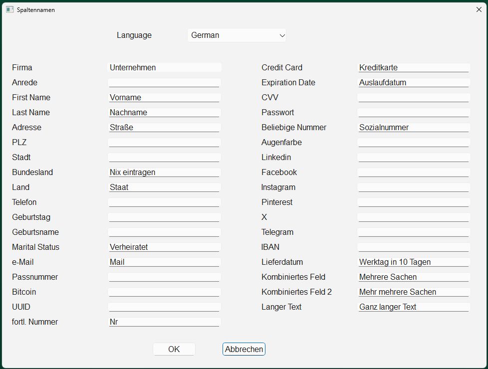Click the empty Anrede input field
The height and width of the screenshot is (369, 488).
click(x=164, y=82)
